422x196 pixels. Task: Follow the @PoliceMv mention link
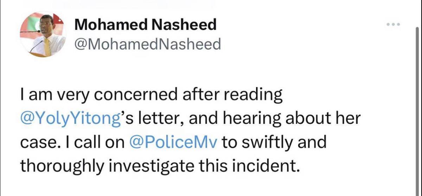click(174, 142)
